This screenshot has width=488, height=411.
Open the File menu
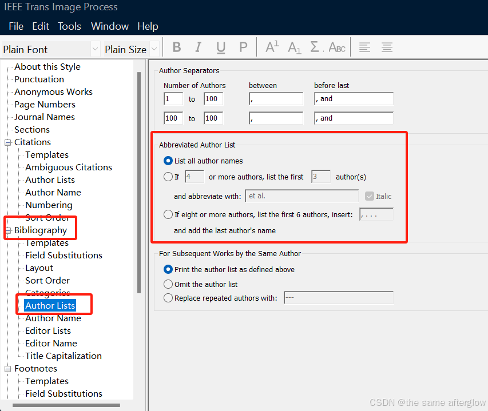(x=16, y=26)
